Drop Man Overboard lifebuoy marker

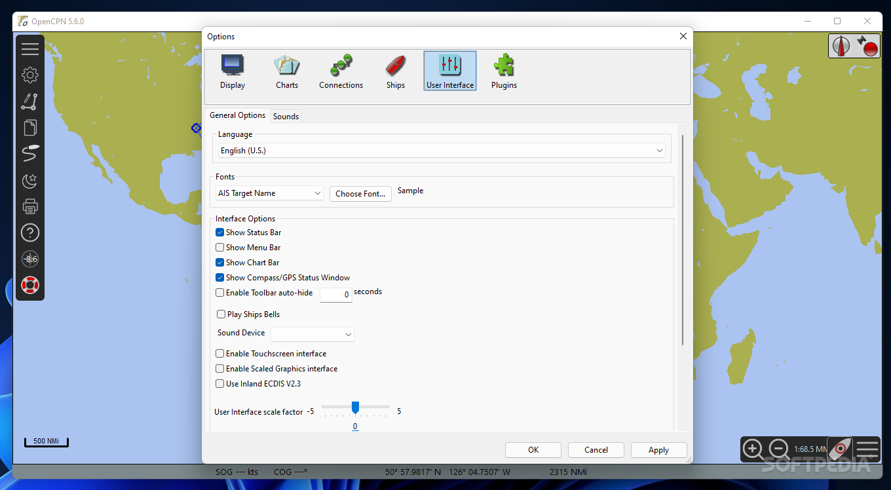click(x=30, y=286)
